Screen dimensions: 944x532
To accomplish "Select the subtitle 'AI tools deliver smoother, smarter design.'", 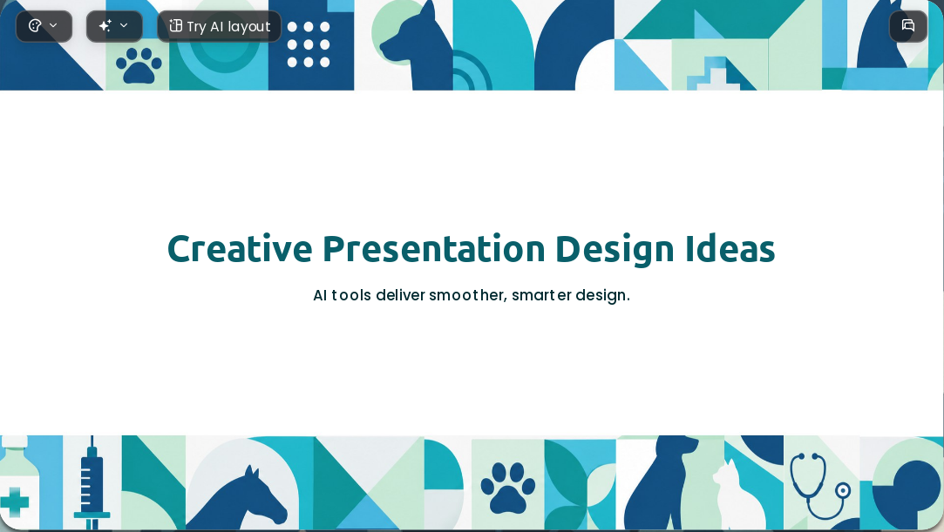I will (472, 296).
